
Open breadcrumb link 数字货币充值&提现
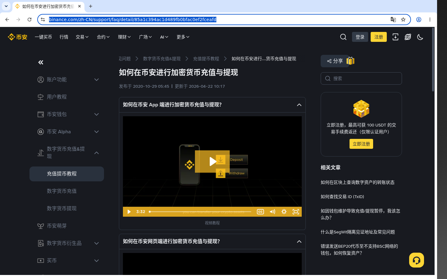(x=162, y=59)
